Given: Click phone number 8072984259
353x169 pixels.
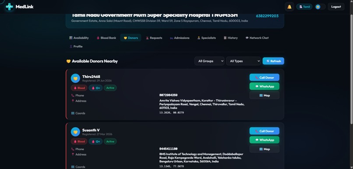Looking at the screenshot, I should [x=168, y=95].
